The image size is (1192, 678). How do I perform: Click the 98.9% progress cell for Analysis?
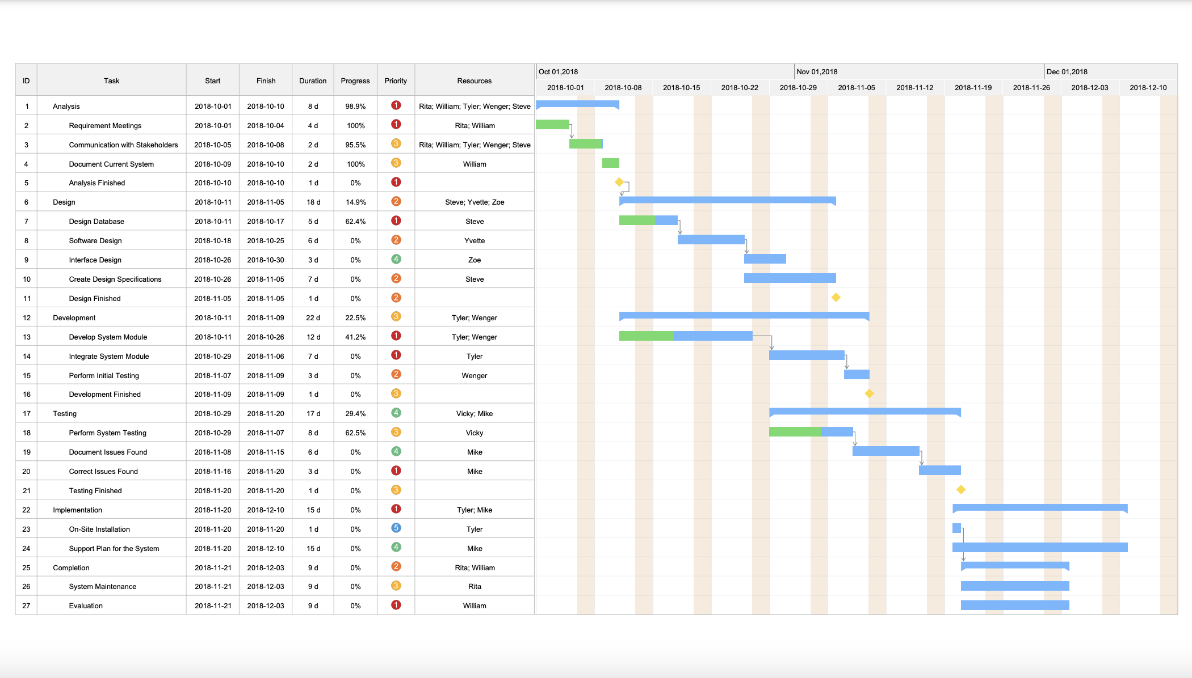point(355,106)
